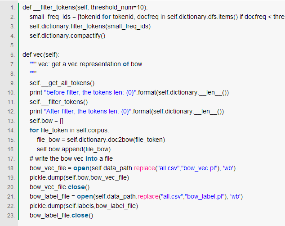Click the '# write the bow vec' comment
The image size is (285, 226).
57,158
